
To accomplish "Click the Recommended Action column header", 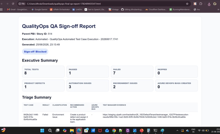I will [x=77, y=106].
